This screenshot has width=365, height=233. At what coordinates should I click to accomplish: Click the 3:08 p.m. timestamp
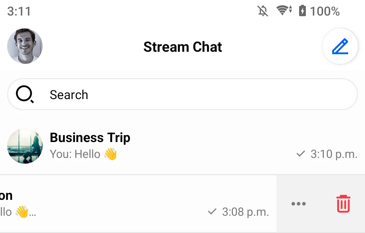pos(245,212)
